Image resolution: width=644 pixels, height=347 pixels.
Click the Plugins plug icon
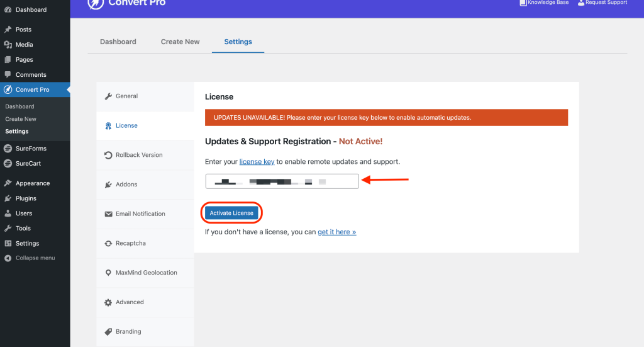click(8, 198)
